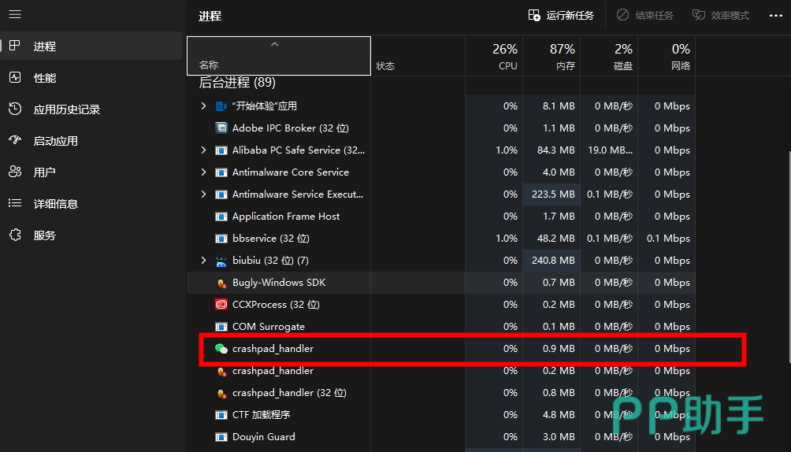Click the WeChat icon beside crashpad_handler
Screen dimensions: 791x452
[221, 349]
